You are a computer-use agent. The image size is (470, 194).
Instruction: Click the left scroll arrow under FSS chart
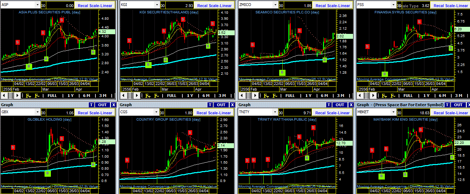click(x=359, y=96)
